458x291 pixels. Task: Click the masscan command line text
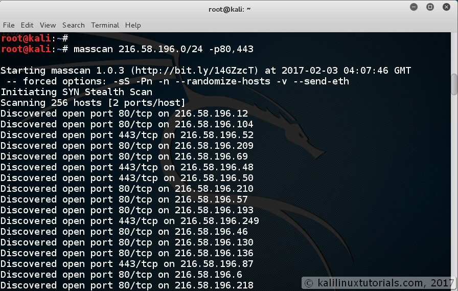point(164,49)
